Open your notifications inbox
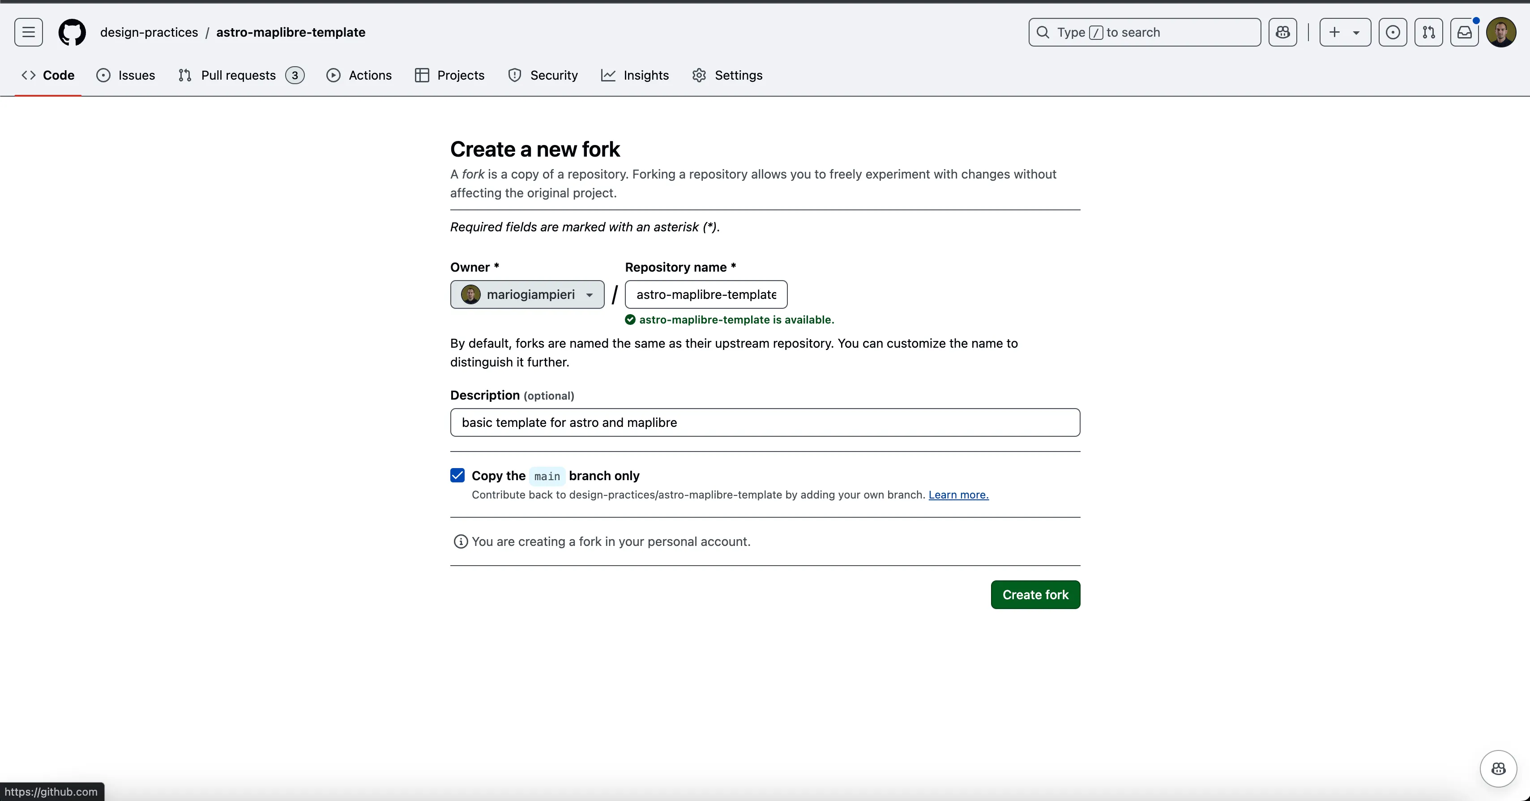The image size is (1530, 801). 1465,32
